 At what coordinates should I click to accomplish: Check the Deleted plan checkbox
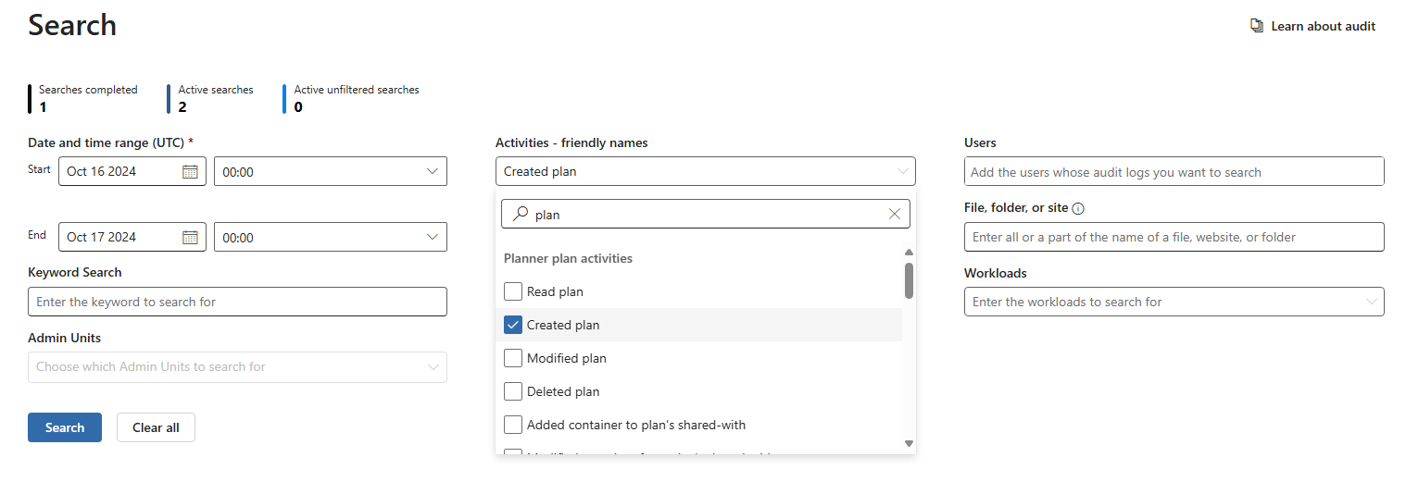[x=513, y=391]
